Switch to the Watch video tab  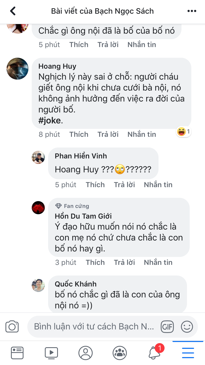coord(51,353)
